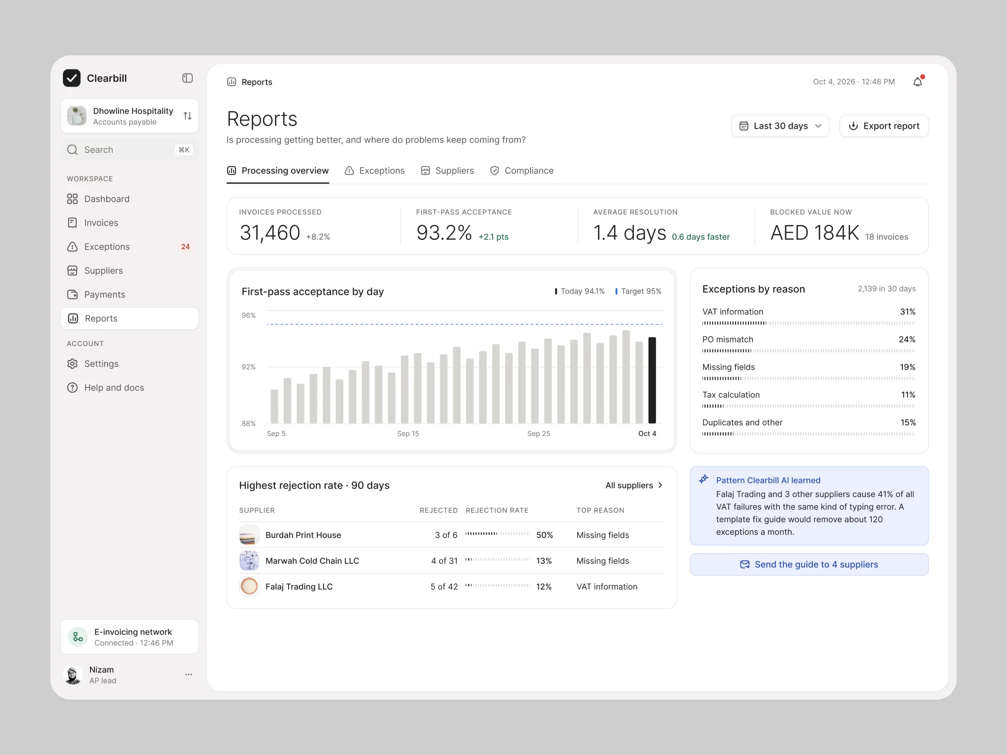Open Exceptions in the sidebar
The height and width of the screenshot is (755, 1007).
point(130,247)
